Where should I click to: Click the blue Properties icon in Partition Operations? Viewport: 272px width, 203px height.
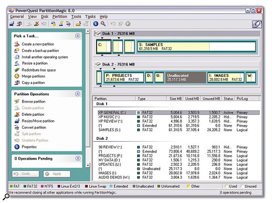17,147
